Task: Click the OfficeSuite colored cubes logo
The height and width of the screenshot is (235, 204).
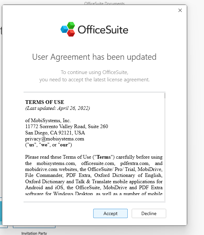Action: [x=68, y=29]
